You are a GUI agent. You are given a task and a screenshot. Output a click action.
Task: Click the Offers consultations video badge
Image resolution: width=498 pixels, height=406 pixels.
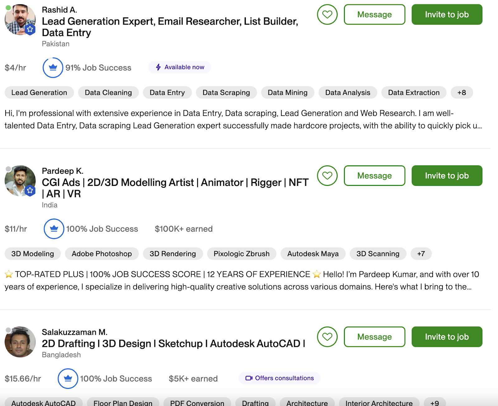point(279,378)
